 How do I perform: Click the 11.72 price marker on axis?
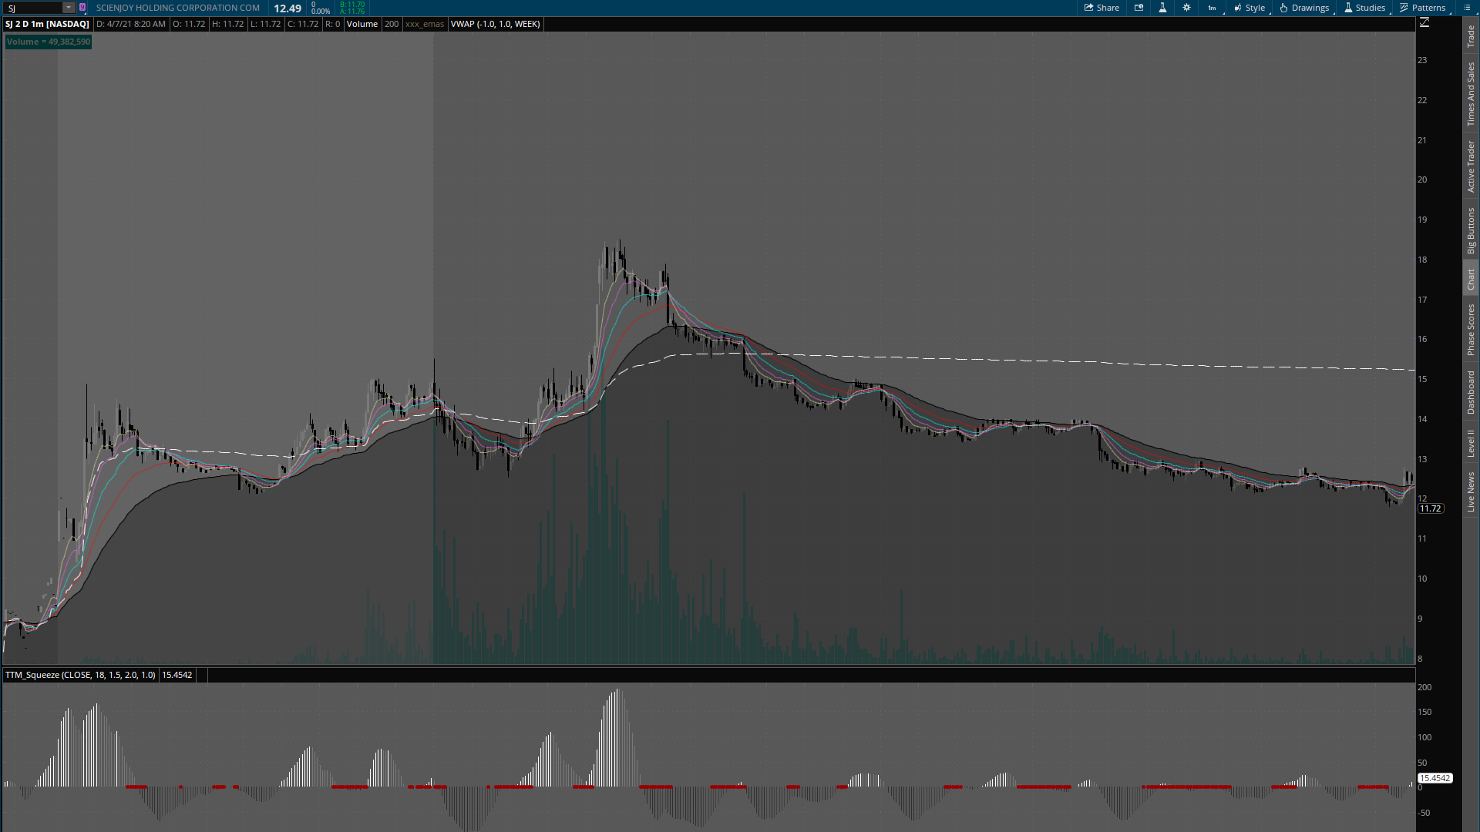(x=1430, y=508)
